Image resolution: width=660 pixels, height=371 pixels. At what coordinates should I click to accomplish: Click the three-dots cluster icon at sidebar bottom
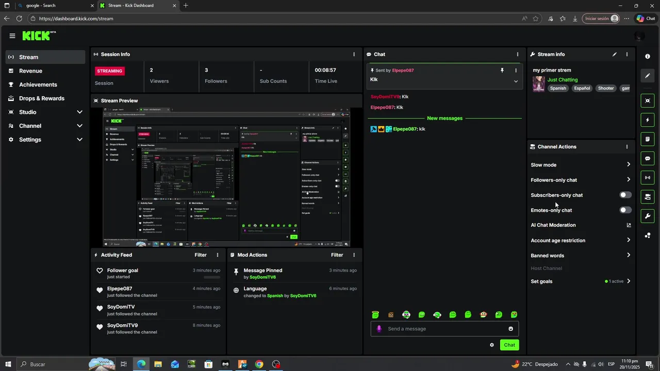click(x=648, y=235)
